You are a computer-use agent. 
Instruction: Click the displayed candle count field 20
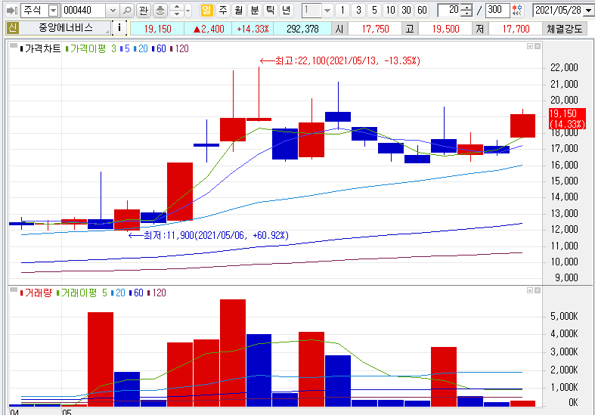coord(449,11)
